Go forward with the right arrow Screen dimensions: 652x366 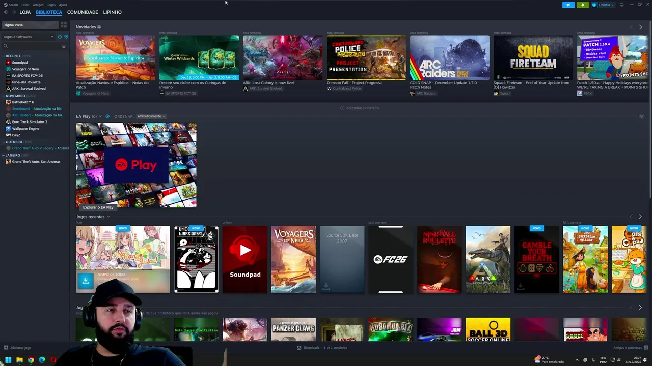(14, 12)
